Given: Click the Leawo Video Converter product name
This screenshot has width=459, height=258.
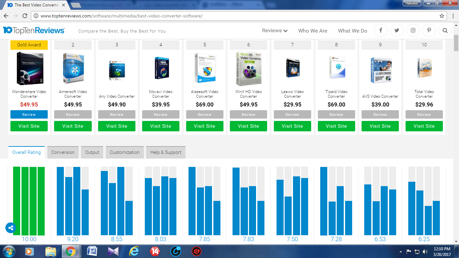Looking at the screenshot, I should pyautogui.click(x=292, y=94).
